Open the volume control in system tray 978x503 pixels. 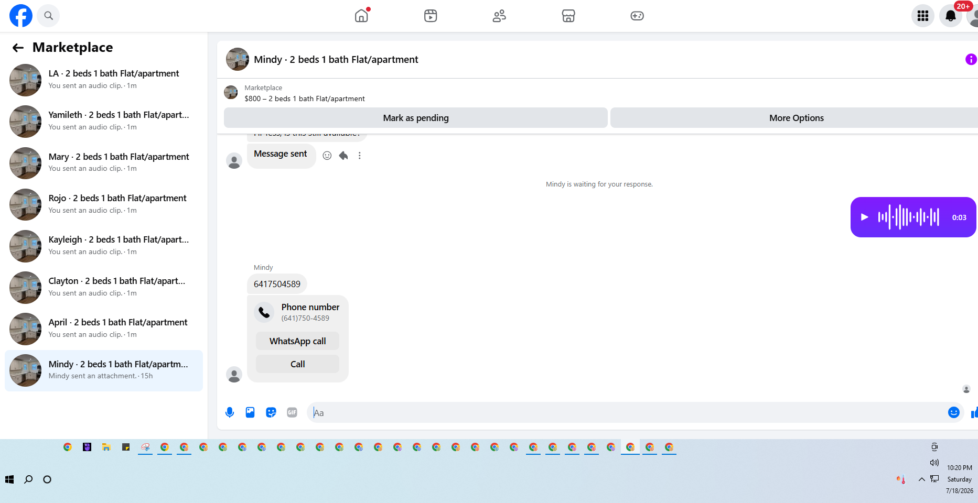[934, 463]
